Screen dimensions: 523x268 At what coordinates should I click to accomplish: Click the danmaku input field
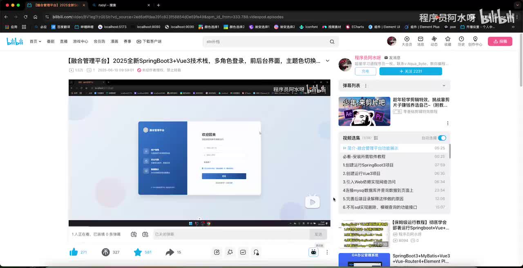point(231,234)
